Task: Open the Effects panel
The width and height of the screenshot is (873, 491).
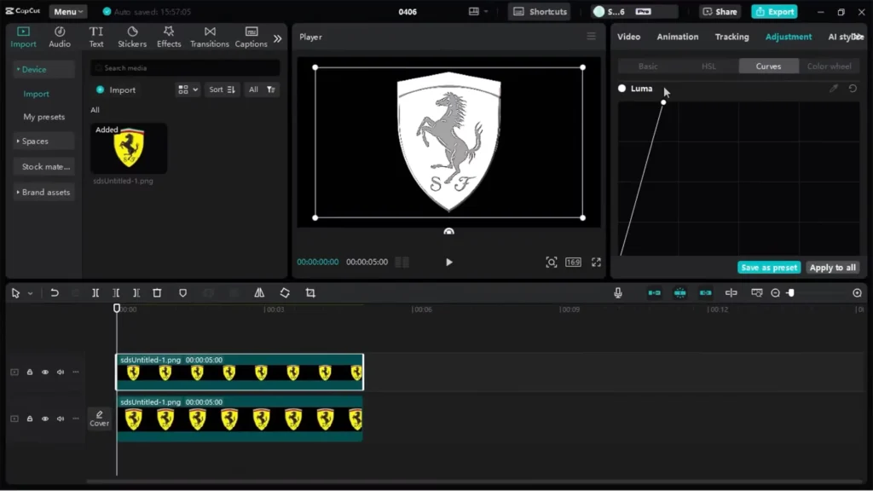Action: [x=169, y=37]
